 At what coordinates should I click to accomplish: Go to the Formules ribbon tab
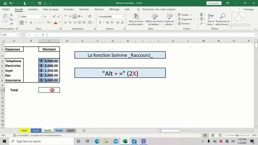click(x=69, y=9)
